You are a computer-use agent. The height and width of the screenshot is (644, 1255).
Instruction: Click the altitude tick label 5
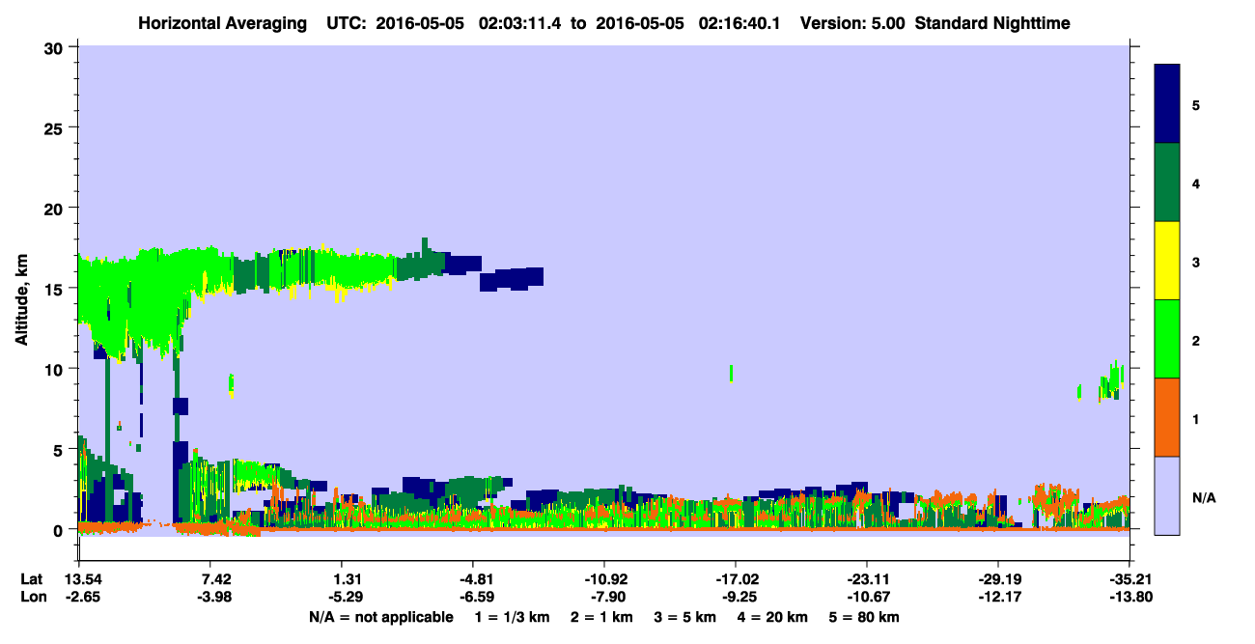click(x=61, y=449)
